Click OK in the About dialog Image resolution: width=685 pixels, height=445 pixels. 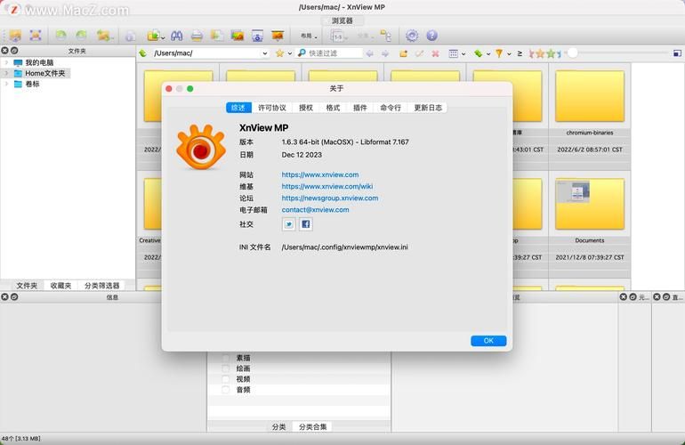coord(488,341)
